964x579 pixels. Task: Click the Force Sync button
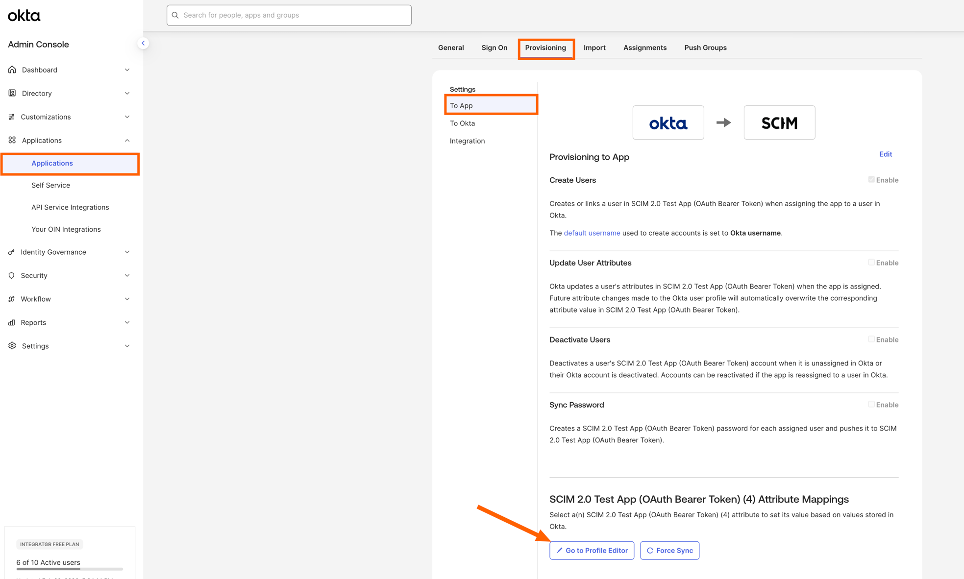click(x=669, y=551)
